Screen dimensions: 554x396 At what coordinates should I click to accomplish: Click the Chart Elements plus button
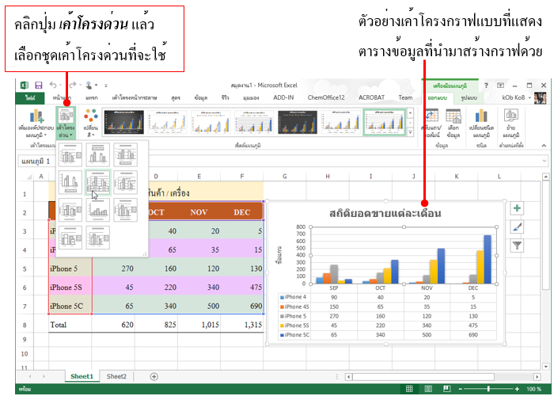coord(518,208)
